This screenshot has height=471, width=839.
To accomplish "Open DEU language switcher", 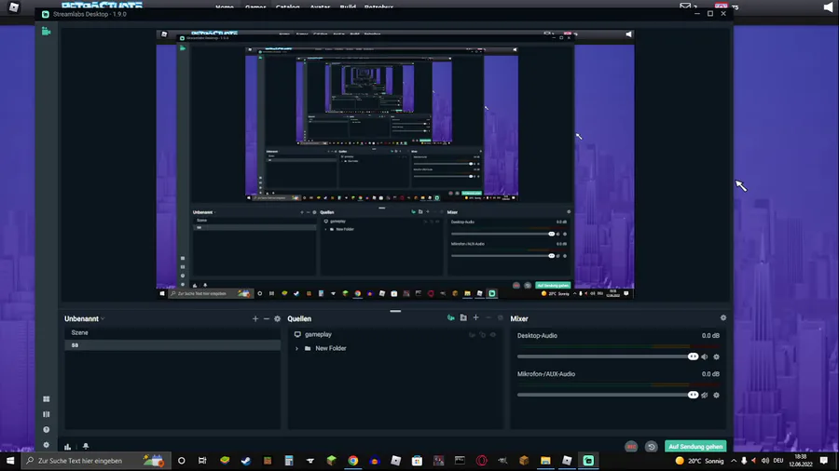I will point(778,461).
